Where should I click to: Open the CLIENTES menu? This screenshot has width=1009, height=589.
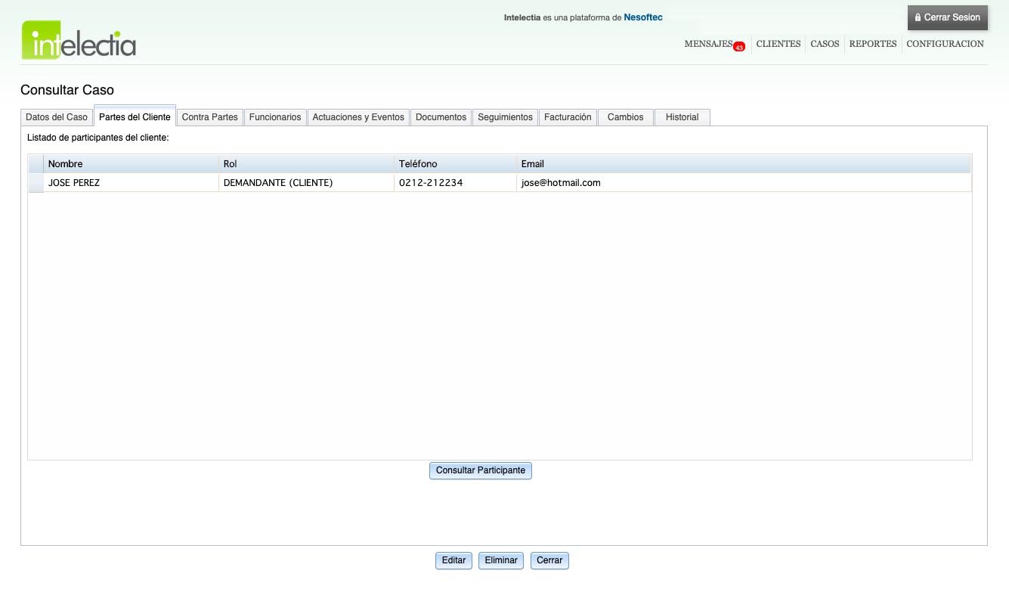click(778, 44)
